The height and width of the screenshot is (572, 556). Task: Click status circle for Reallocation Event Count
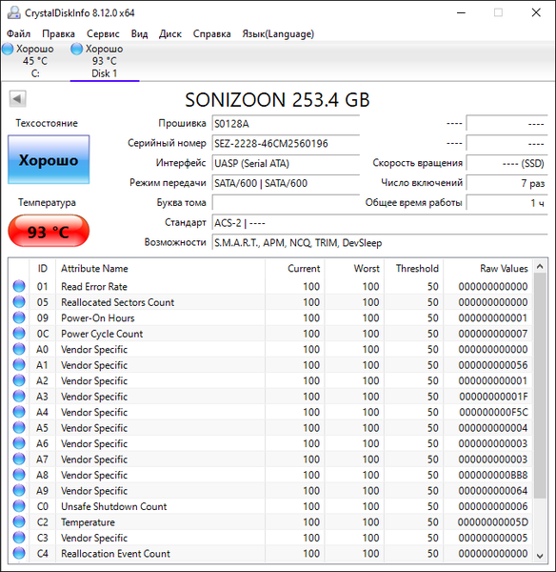(x=19, y=553)
